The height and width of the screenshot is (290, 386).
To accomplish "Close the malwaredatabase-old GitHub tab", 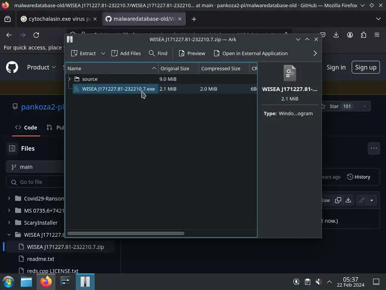I will (x=180, y=19).
